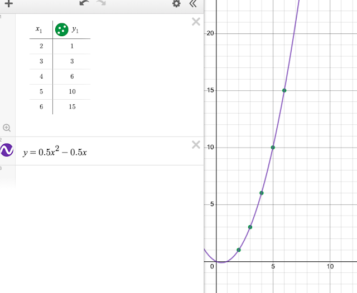Select table cell with value 10
357x293 pixels.
pyautogui.click(x=72, y=91)
